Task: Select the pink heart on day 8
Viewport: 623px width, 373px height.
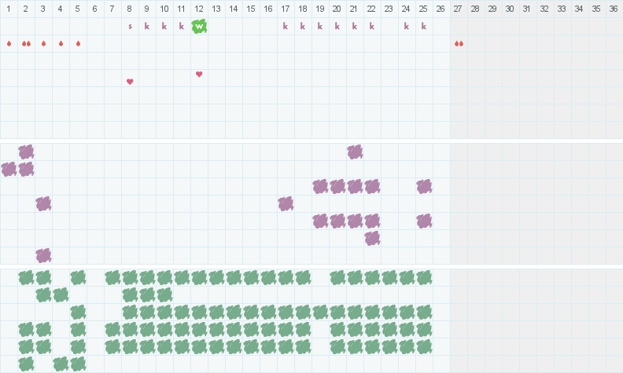Action: (x=130, y=82)
